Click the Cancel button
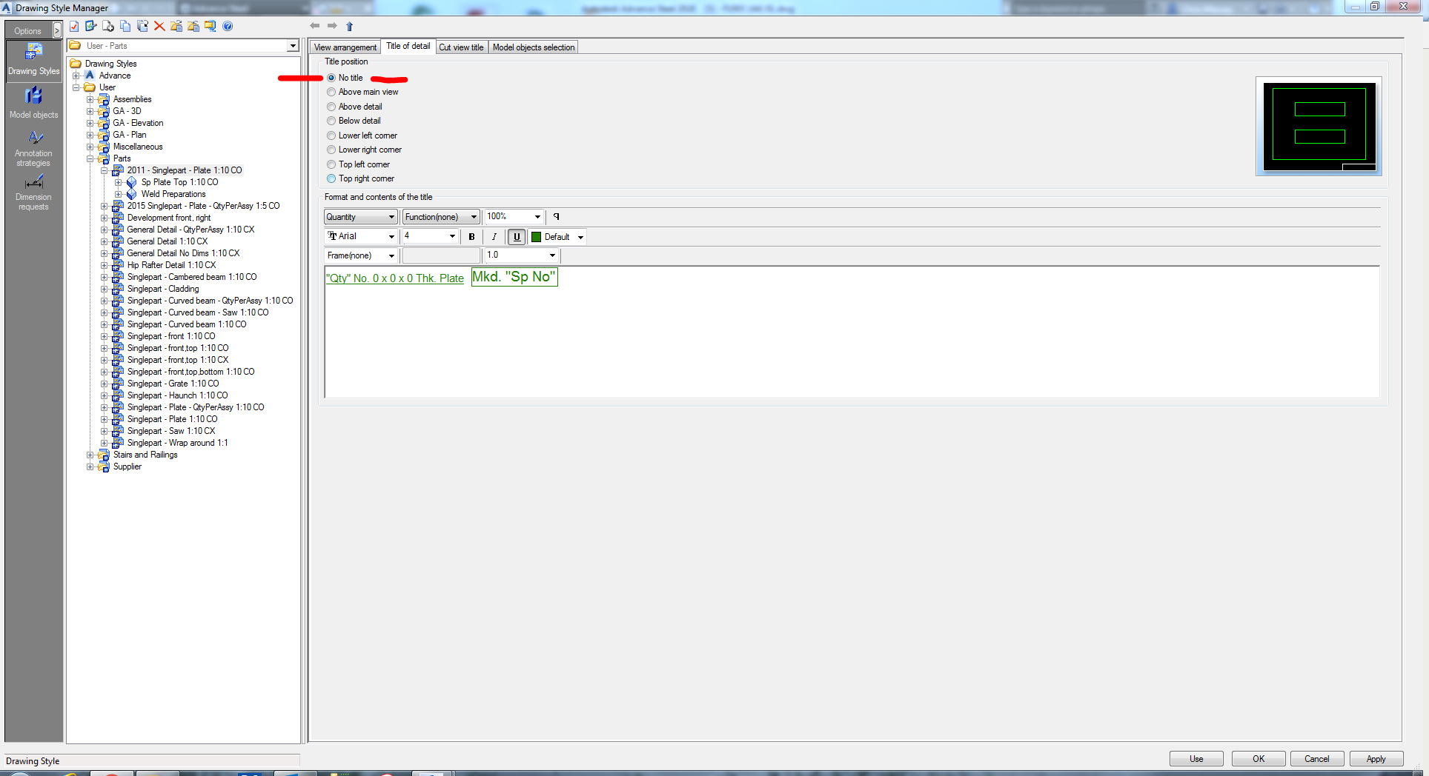Viewport: 1429px width, 776px height. pyautogui.click(x=1317, y=759)
